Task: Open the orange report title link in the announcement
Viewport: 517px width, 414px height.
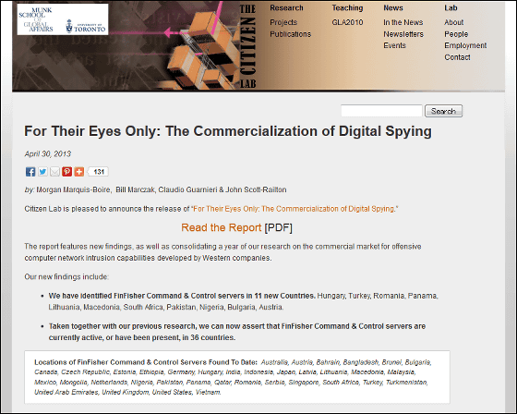Action: coord(294,209)
